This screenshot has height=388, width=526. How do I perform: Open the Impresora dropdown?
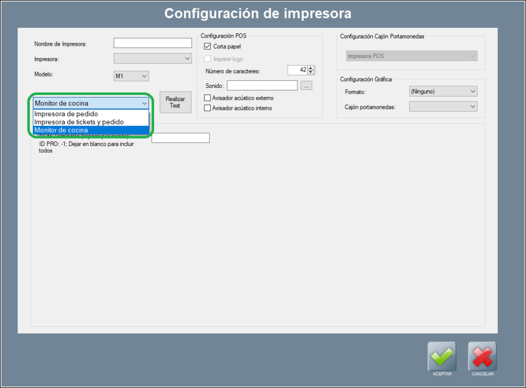153,59
